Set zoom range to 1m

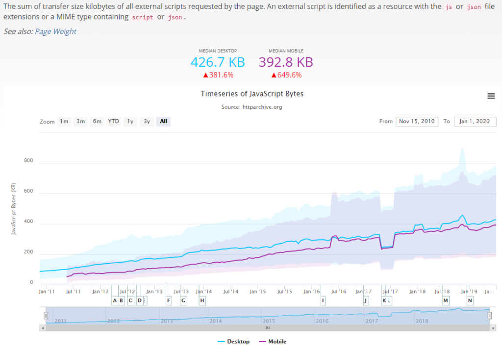point(64,122)
